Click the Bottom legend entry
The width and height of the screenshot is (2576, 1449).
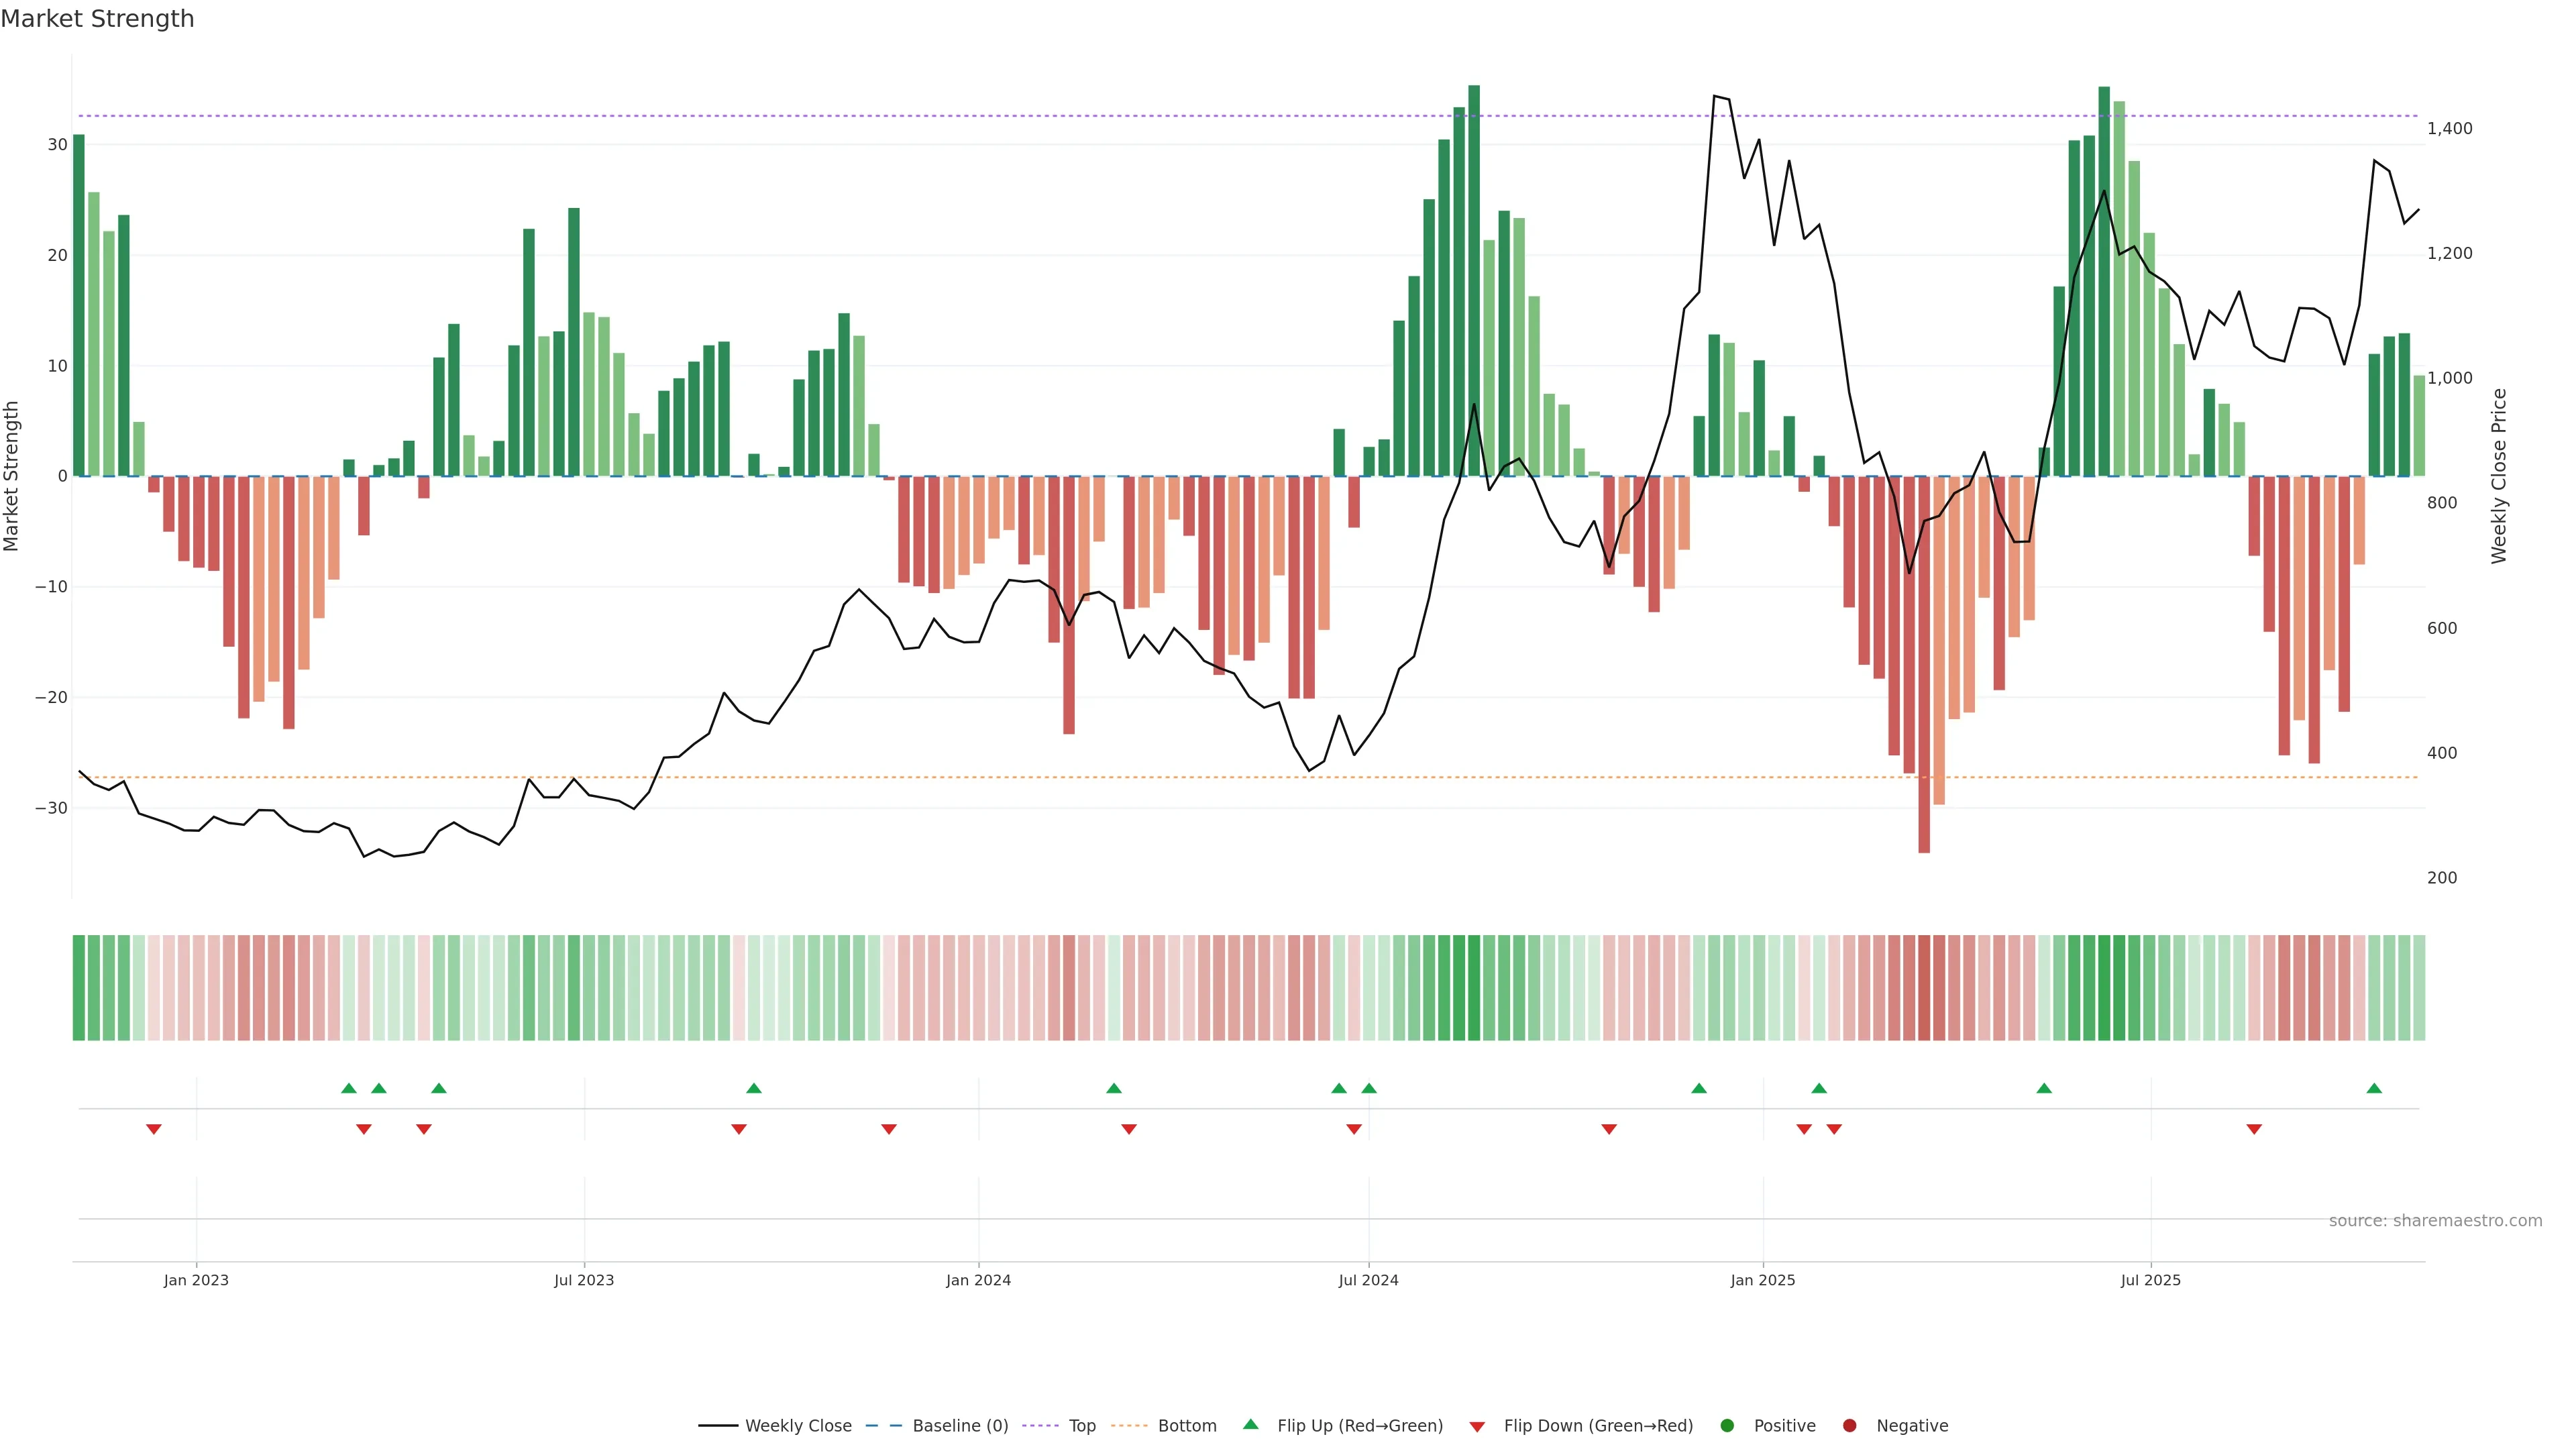[1186, 1425]
